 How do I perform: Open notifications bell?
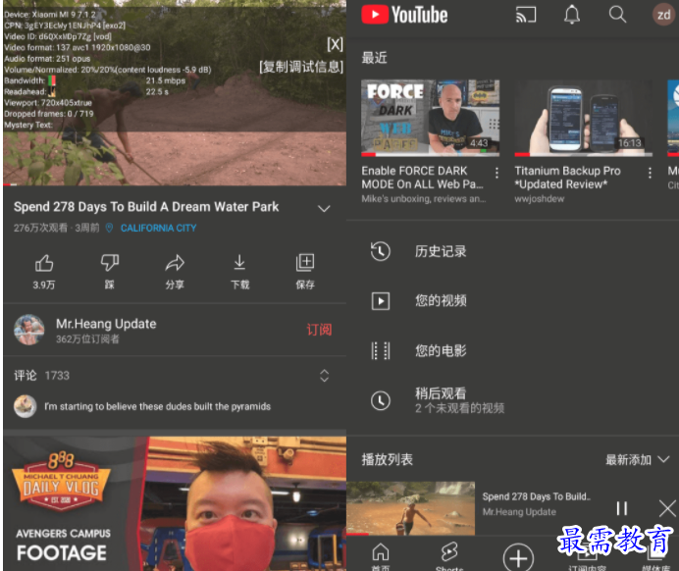[x=572, y=15]
